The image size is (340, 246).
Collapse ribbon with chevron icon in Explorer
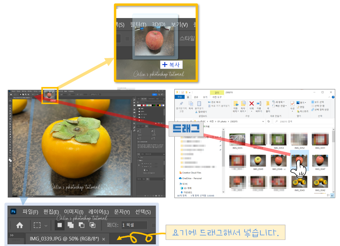point(329,97)
